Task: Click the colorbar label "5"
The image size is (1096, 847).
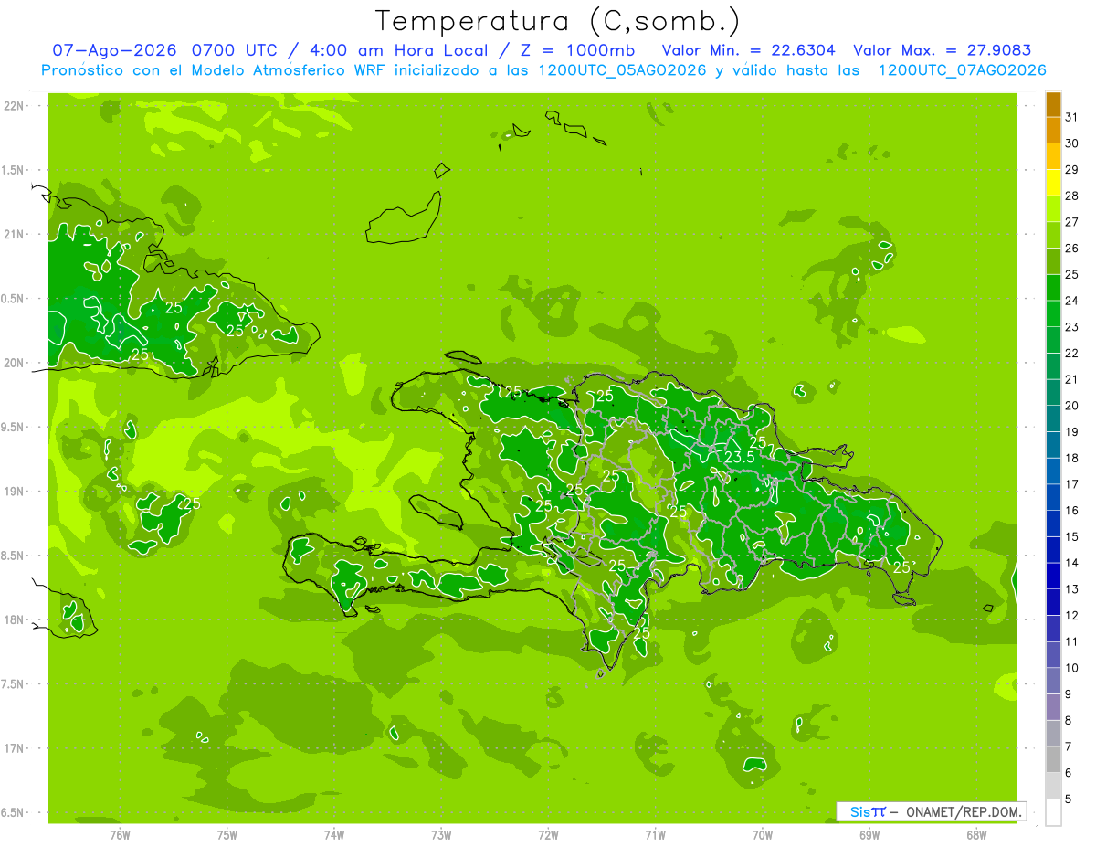Action: 1068,799
